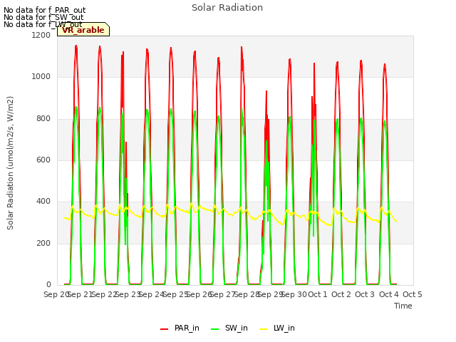Click the green SW_in legend swatch

[x=214, y=329]
